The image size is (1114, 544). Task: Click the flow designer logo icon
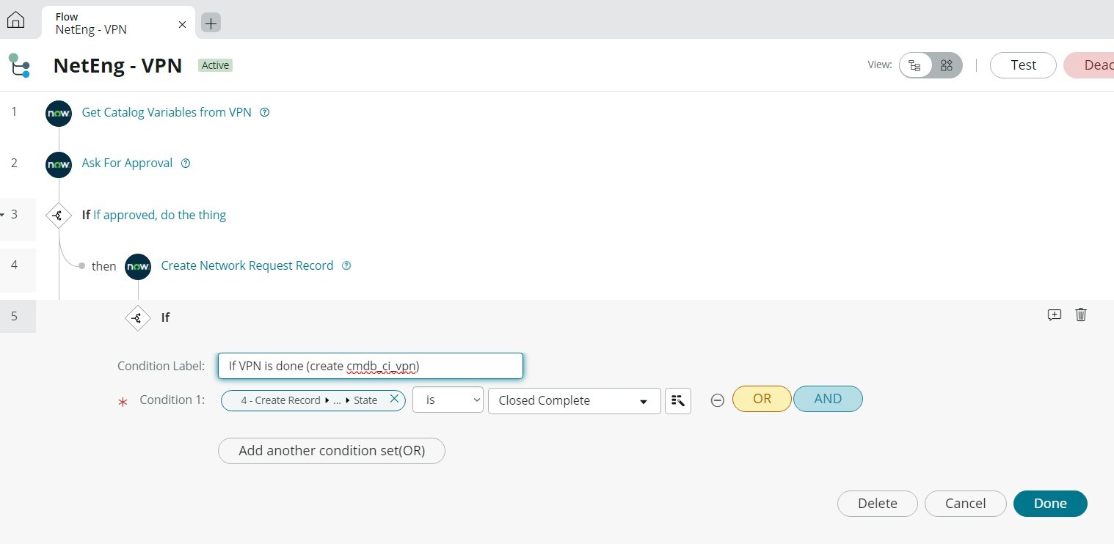pos(20,65)
